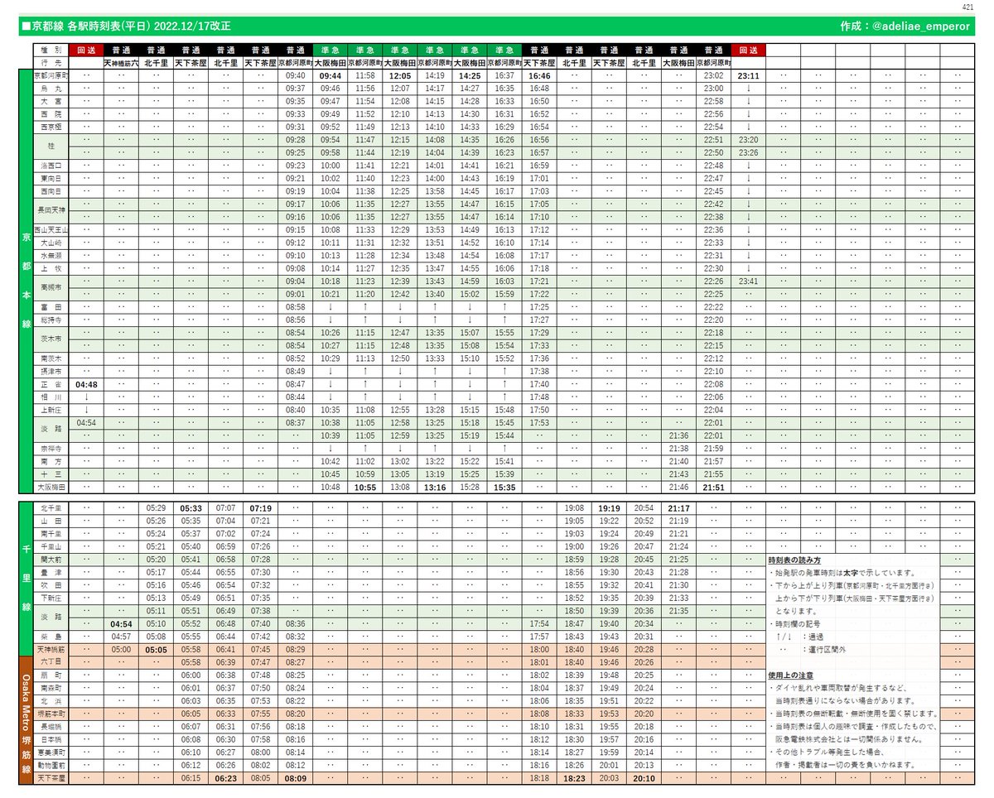Screen dimensions: 994x798
Task: Select the bold time 15:35
Action: click(x=504, y=487)
